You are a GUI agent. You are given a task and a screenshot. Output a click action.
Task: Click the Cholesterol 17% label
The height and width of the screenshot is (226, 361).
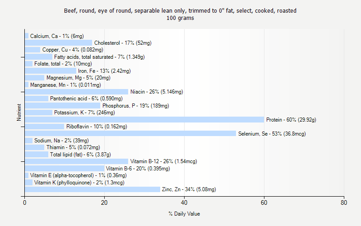[123, 43]
